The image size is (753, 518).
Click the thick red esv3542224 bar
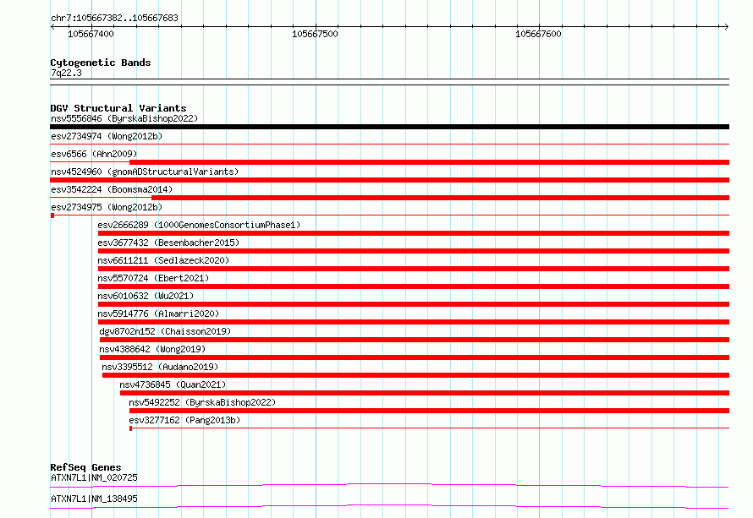pos(440,198)
